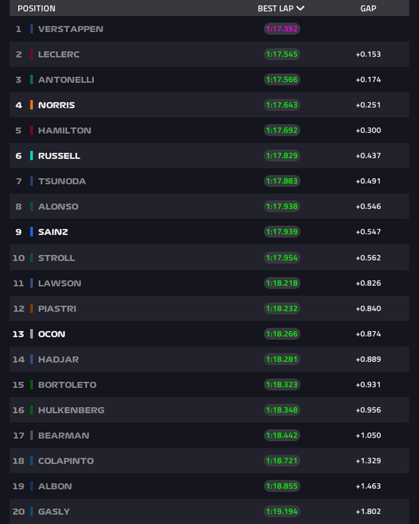Select Hulkenberg in position 16
Viewport: 419px width, 524px height.
tap(71, 410)
